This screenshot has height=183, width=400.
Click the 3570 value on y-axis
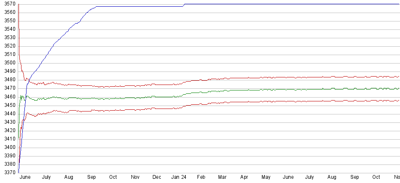click(x=8, y=4)
